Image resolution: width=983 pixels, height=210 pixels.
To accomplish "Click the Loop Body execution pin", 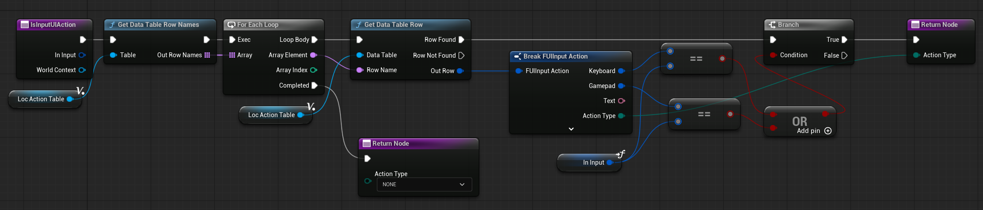I will 315,40.
